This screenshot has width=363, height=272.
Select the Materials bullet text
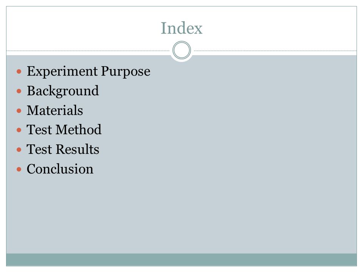pos(55,110)
